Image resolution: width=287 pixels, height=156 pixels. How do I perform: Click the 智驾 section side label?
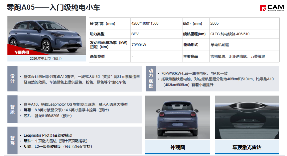(12, 140)
